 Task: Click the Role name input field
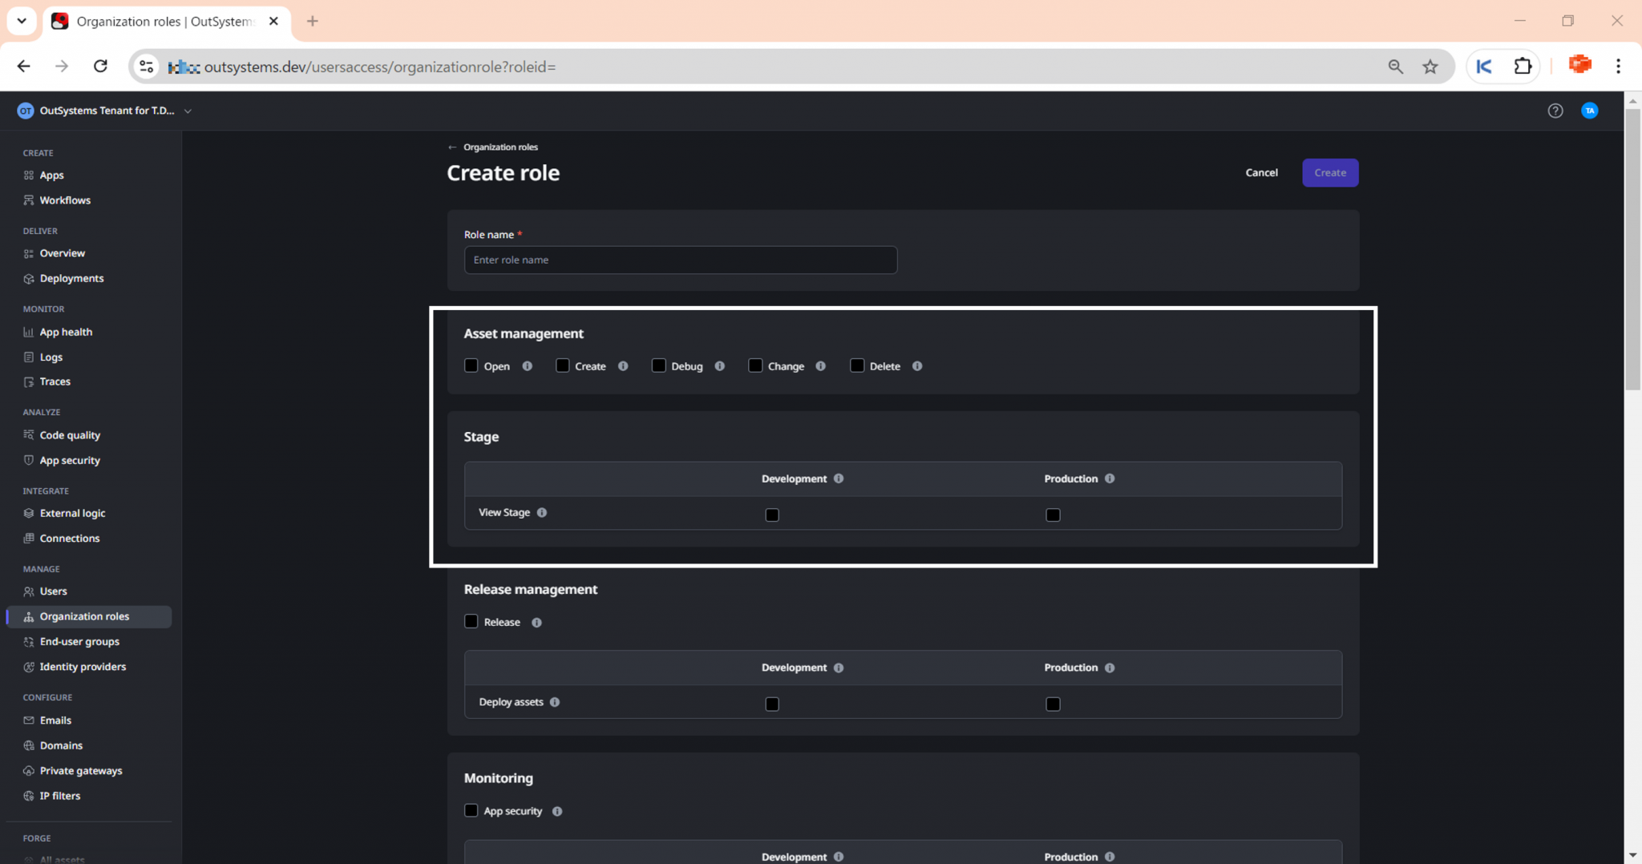click(x=680, y=260)
